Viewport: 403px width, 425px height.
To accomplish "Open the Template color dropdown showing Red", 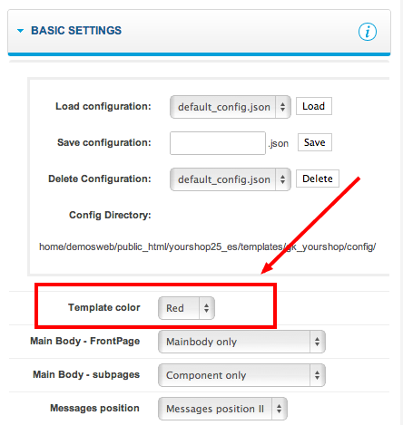I will 186,308.
